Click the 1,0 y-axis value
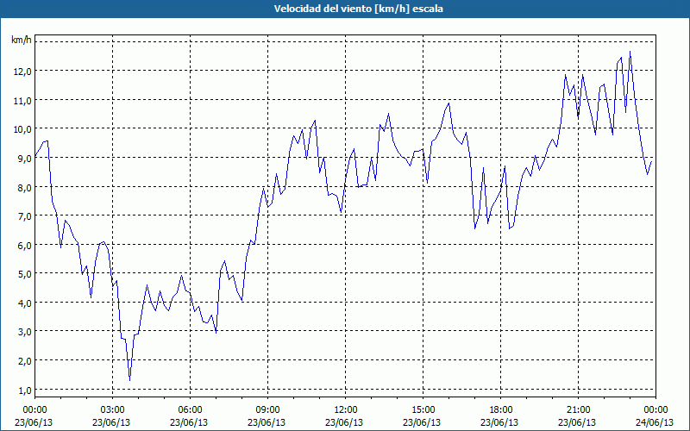This screenshot has width=690, height=431. [x=25, y=390]
